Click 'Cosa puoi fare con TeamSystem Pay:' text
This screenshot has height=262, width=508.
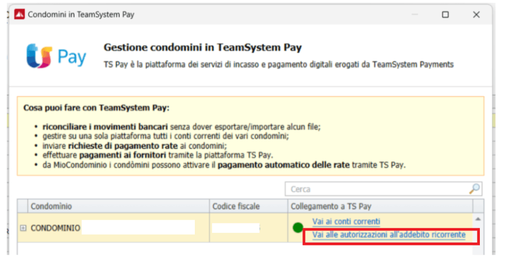96,108
